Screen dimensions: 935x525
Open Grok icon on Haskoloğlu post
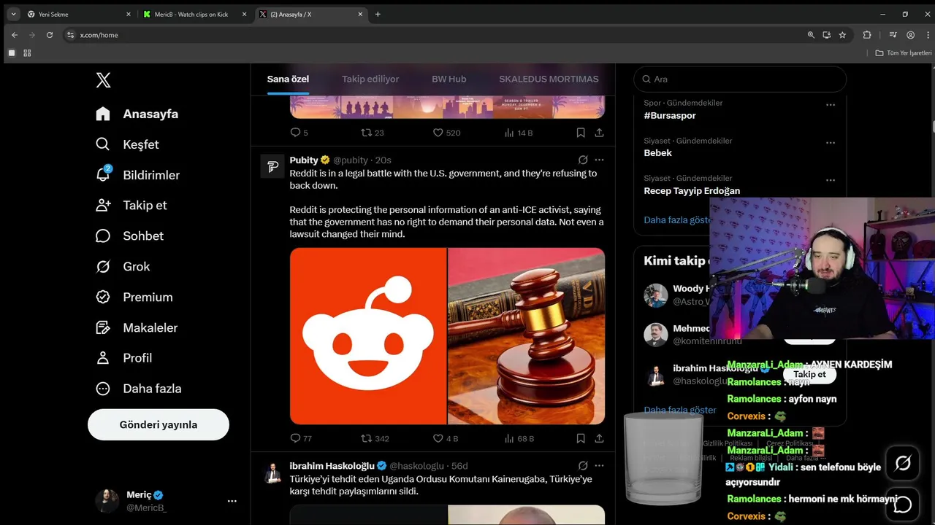583,465
